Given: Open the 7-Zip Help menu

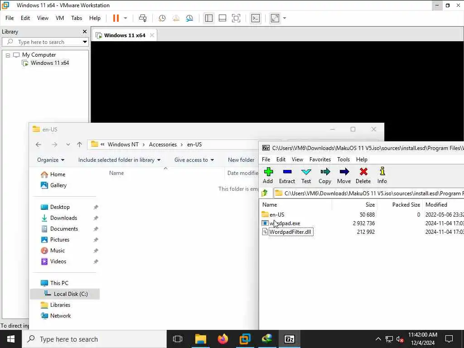Looking at the screenshot, I should (x=362, y=159).
